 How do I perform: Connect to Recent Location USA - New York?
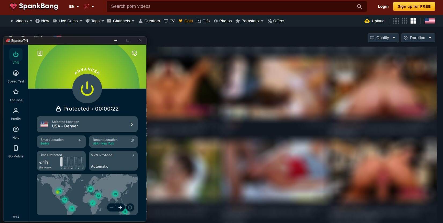(x=114, y=142)
